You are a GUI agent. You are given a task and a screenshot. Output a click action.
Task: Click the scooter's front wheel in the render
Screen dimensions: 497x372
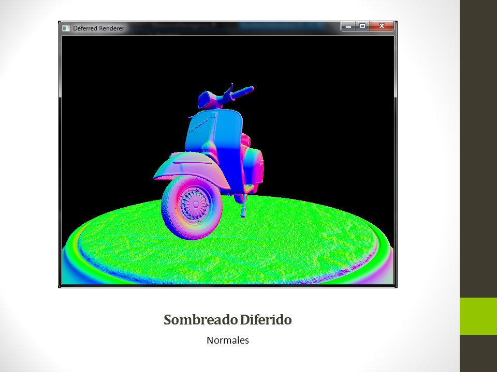tap(192, 207)
